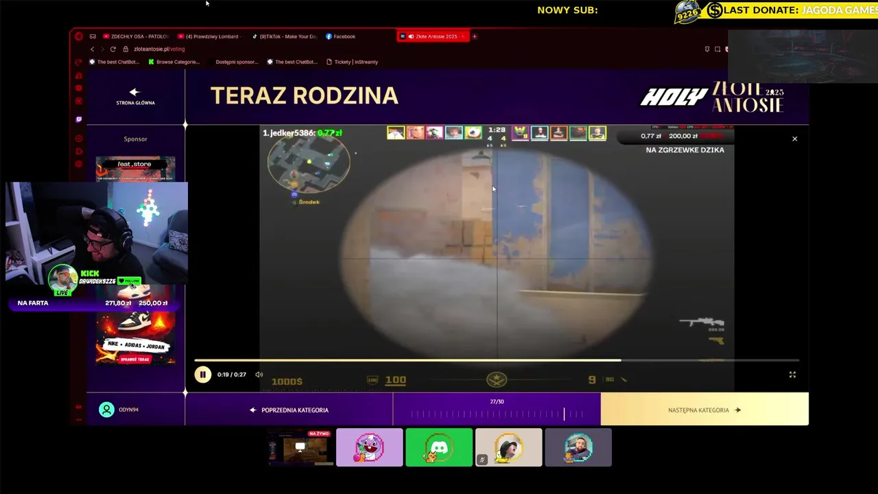Screen dimensions: 878x494
Task: Open a new browser tab
Action: (475, 36)
